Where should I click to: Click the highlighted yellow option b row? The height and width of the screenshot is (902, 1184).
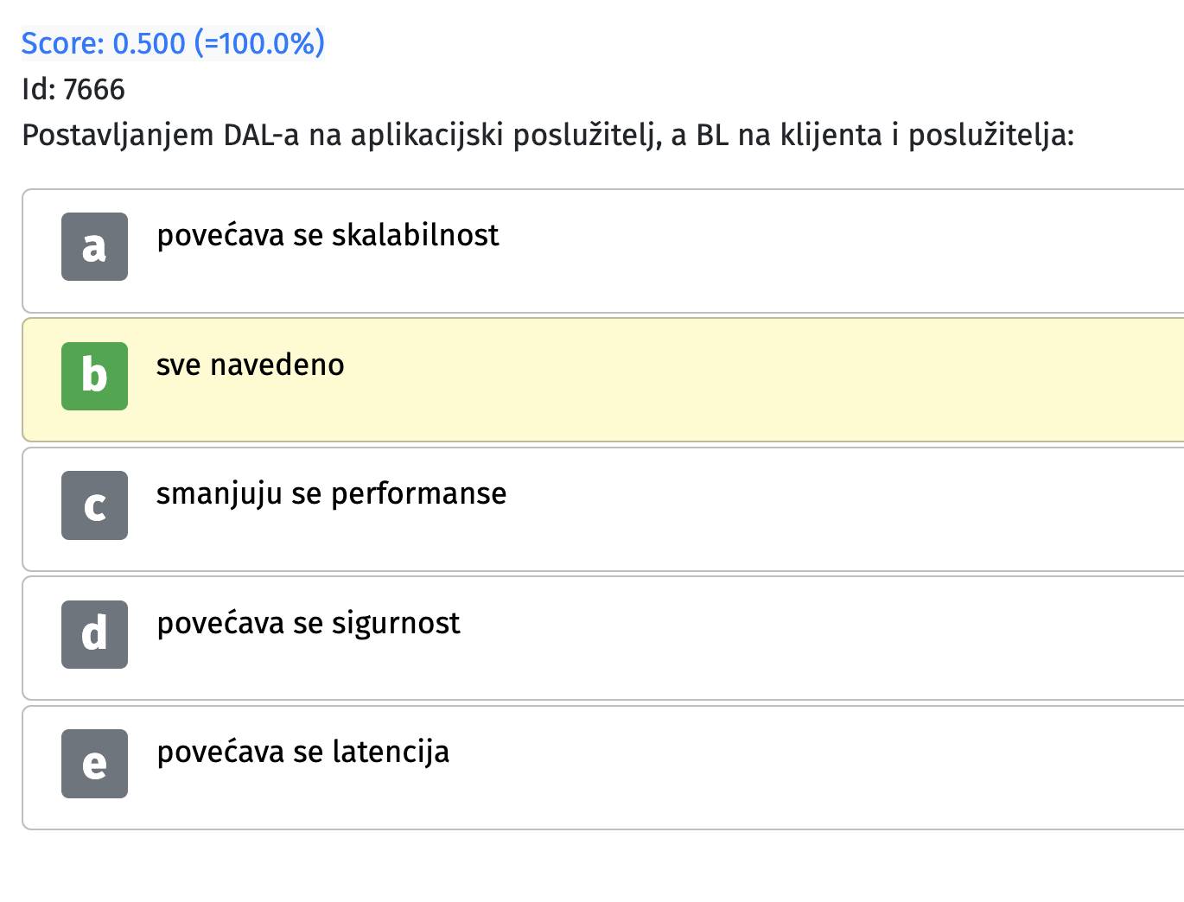(x=603, y=380)
